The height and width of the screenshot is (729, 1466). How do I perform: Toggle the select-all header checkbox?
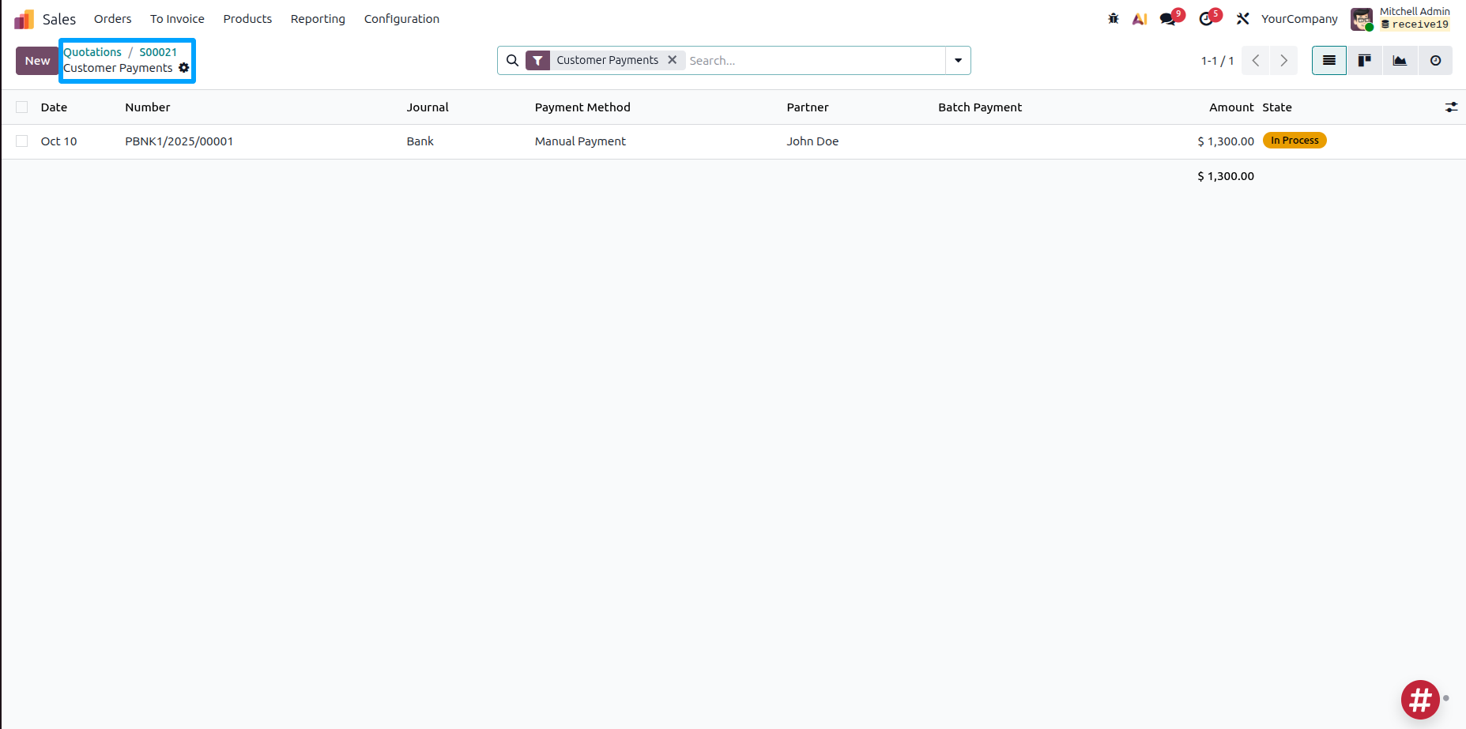[22, 107]
